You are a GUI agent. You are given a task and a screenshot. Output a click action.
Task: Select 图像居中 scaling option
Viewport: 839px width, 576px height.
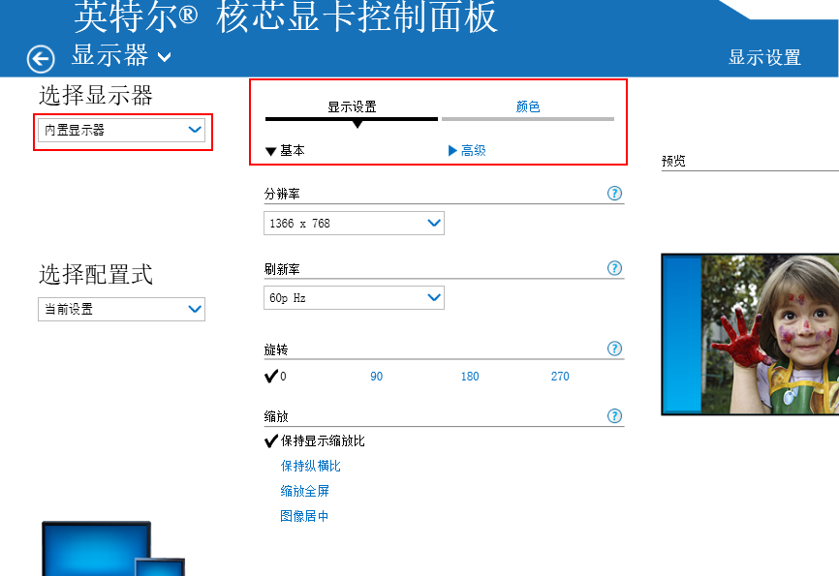click(x=304, y=516)
